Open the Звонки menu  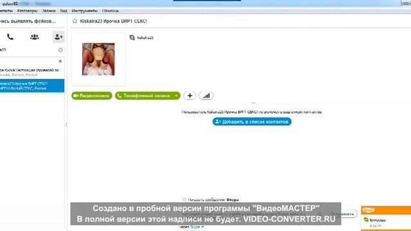click(49, 11)
